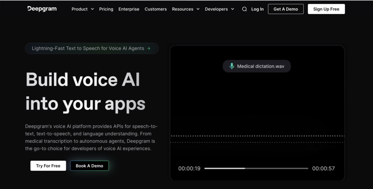This screenshot has width=373, height=189.
Task: Click the Get A Demo button
Action: click(286, 9)
